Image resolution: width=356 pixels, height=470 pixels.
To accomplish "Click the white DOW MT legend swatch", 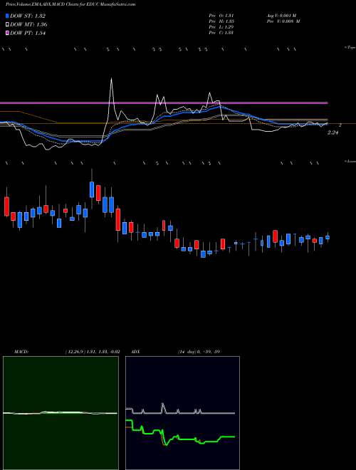I will coord(7,24).
